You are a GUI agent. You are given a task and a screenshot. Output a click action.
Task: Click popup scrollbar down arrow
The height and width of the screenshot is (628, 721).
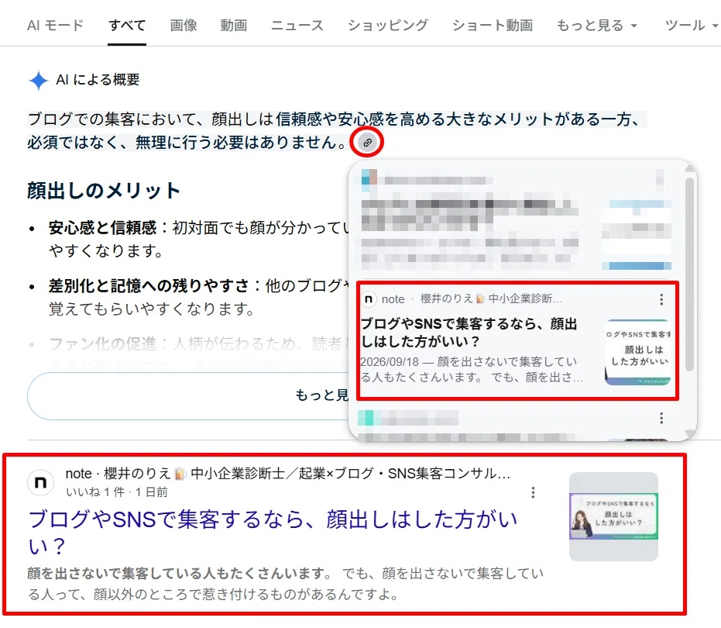click(688, 433)
